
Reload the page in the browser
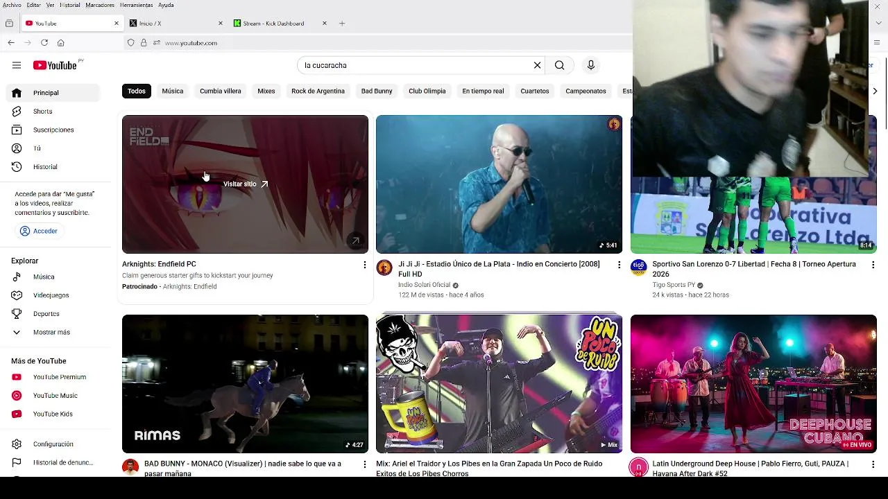coord(44,43)
